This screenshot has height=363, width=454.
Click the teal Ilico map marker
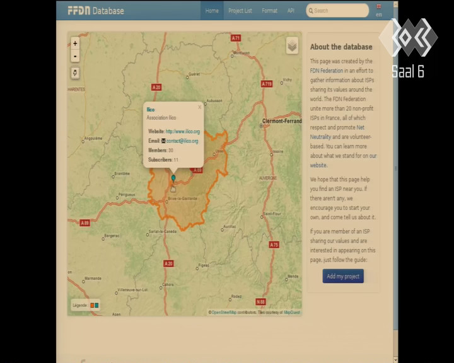click(x=173, y=178)
